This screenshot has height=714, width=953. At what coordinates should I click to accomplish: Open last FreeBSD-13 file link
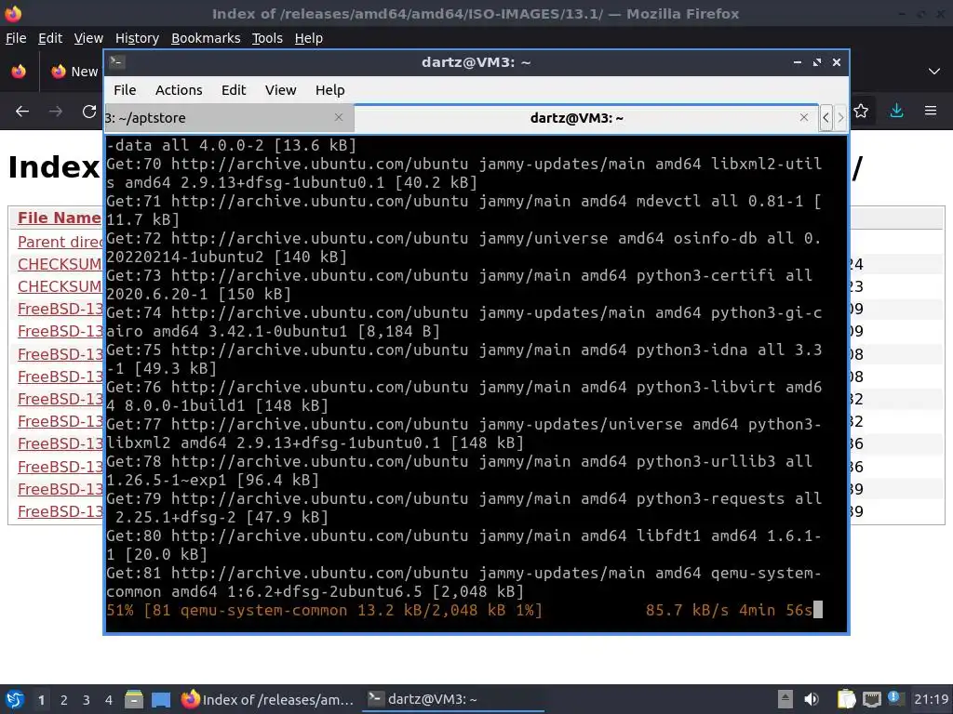tap(60, 512)
